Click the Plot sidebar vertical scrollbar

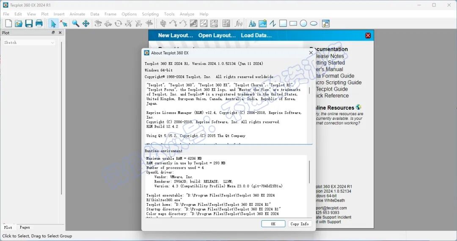click(61, 118)
